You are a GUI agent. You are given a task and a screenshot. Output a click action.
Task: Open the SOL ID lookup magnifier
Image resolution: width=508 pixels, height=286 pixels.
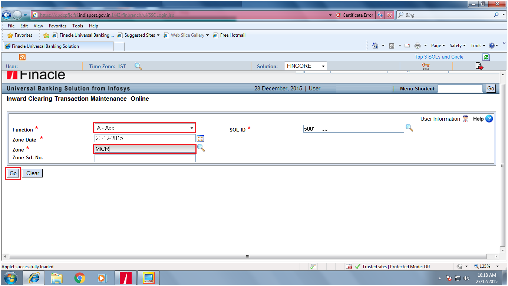click(409, 129)
